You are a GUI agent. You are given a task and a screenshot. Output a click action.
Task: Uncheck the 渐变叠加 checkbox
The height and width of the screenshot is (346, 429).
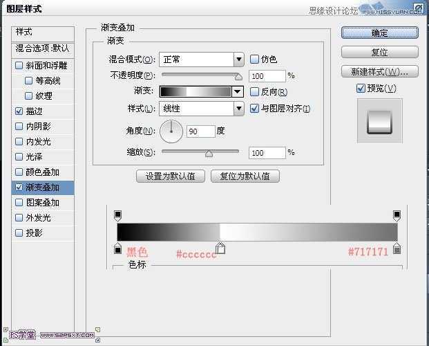(x=19, y=188)
